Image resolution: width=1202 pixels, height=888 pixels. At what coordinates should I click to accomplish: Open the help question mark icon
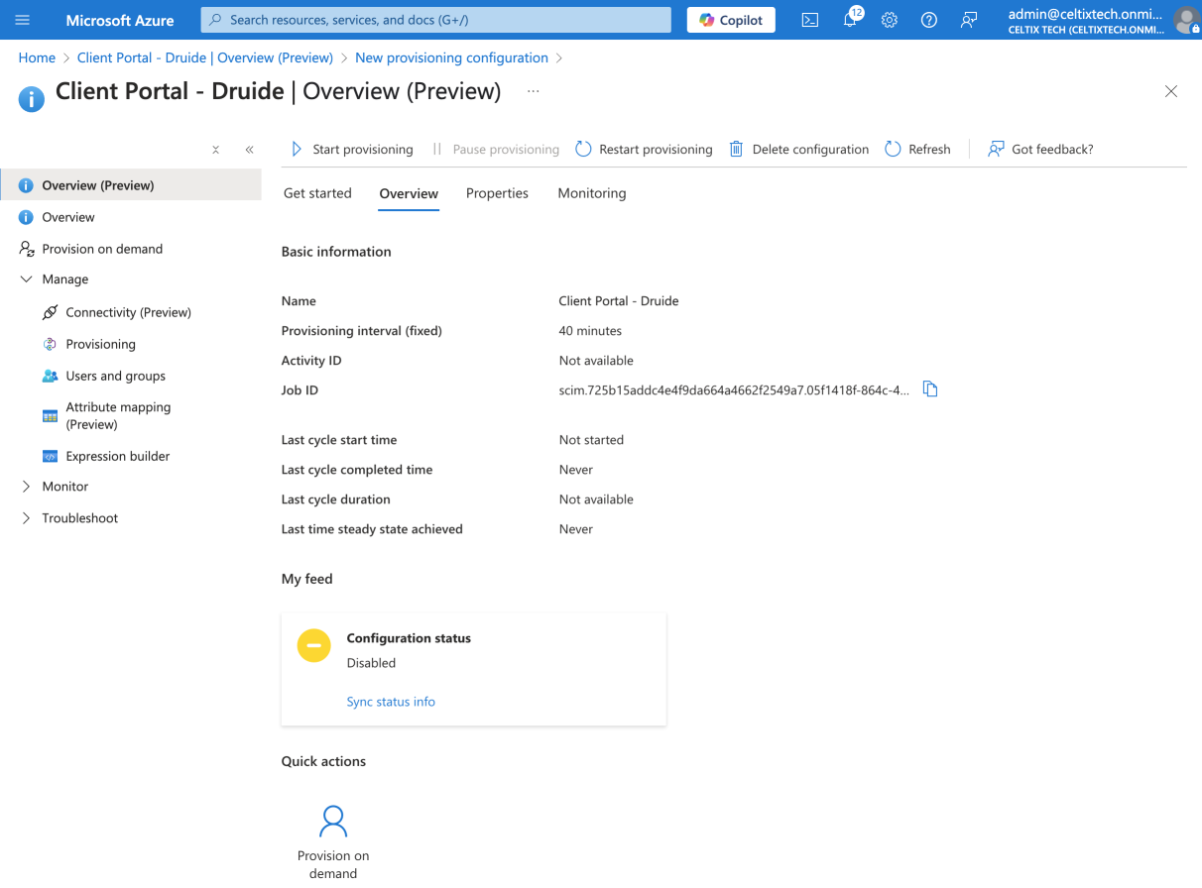click(929, 20)
